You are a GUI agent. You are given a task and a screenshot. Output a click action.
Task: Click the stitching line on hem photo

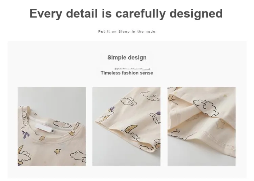coord(219,140)
